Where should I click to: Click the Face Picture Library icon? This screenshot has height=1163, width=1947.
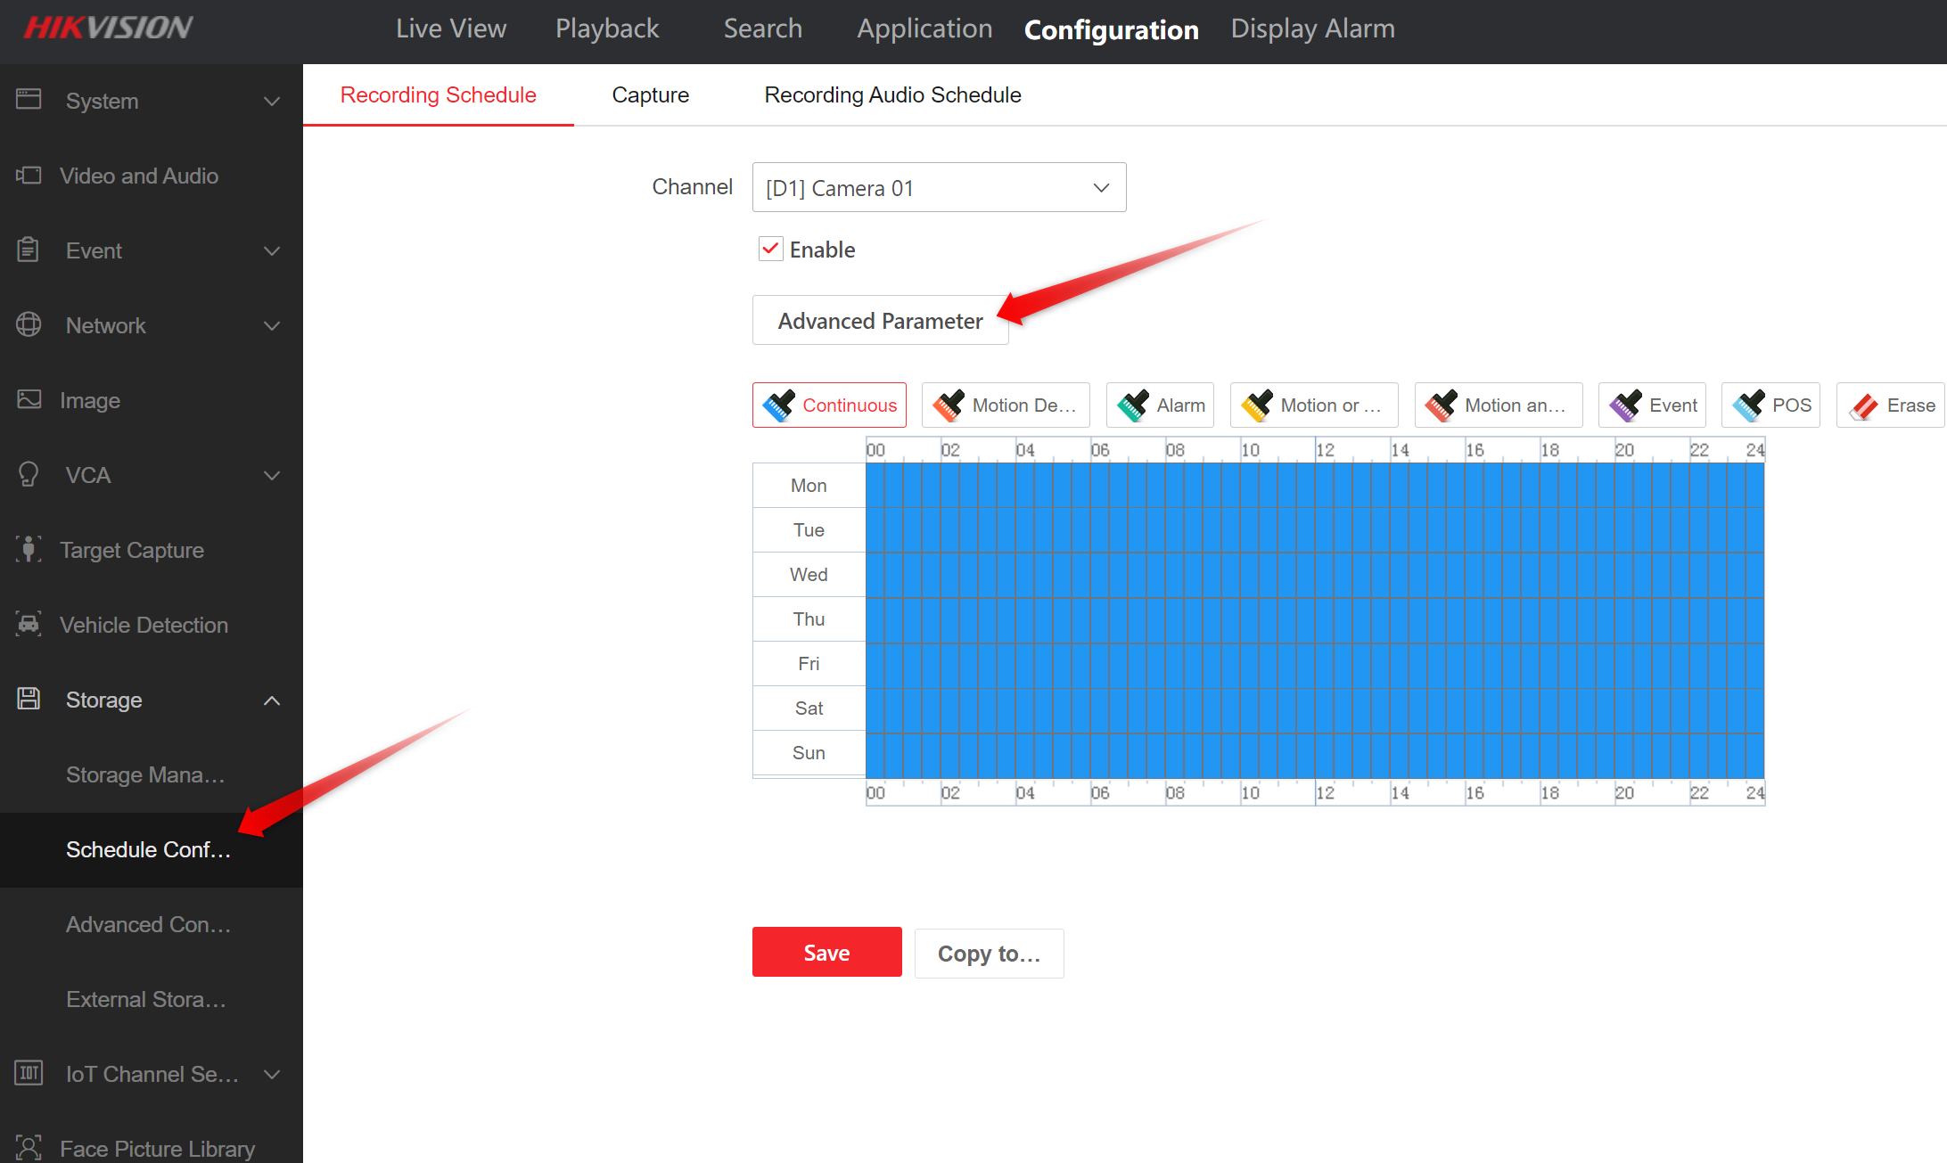click(x=29, y=1148)
